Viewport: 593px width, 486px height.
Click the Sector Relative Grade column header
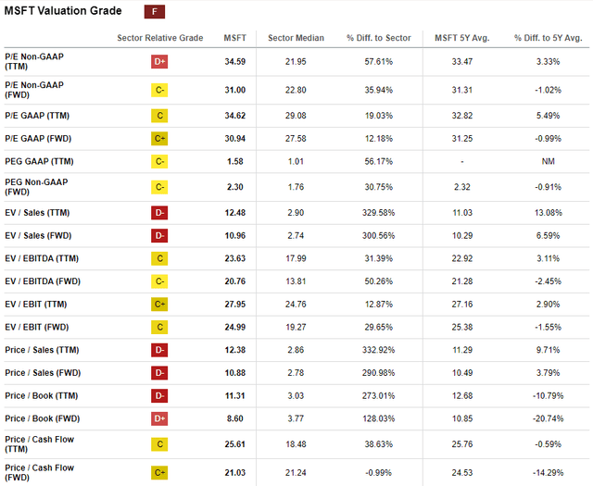[160, 38]
